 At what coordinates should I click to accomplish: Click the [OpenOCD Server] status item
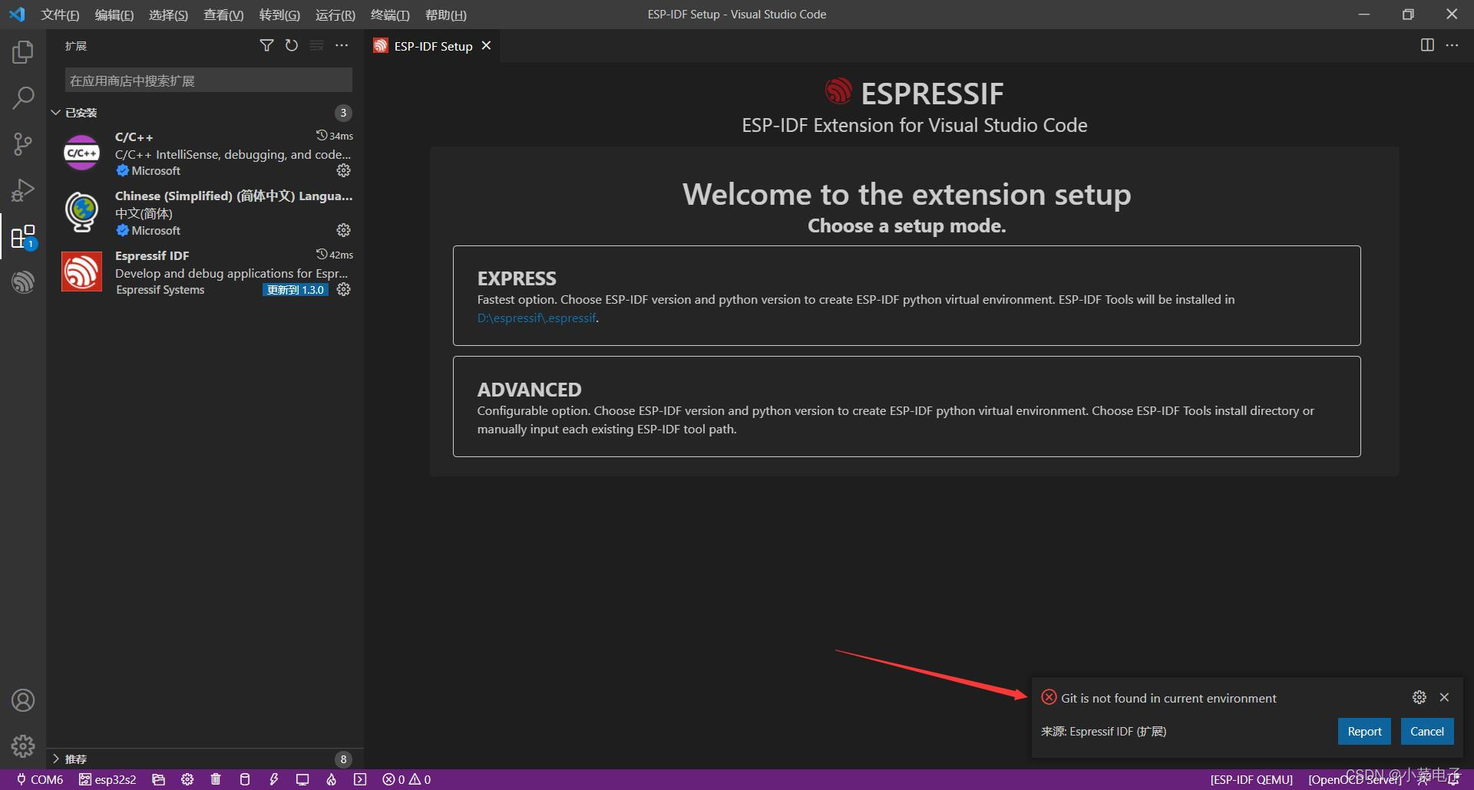pyautogui.click(x=1355, y=779)
